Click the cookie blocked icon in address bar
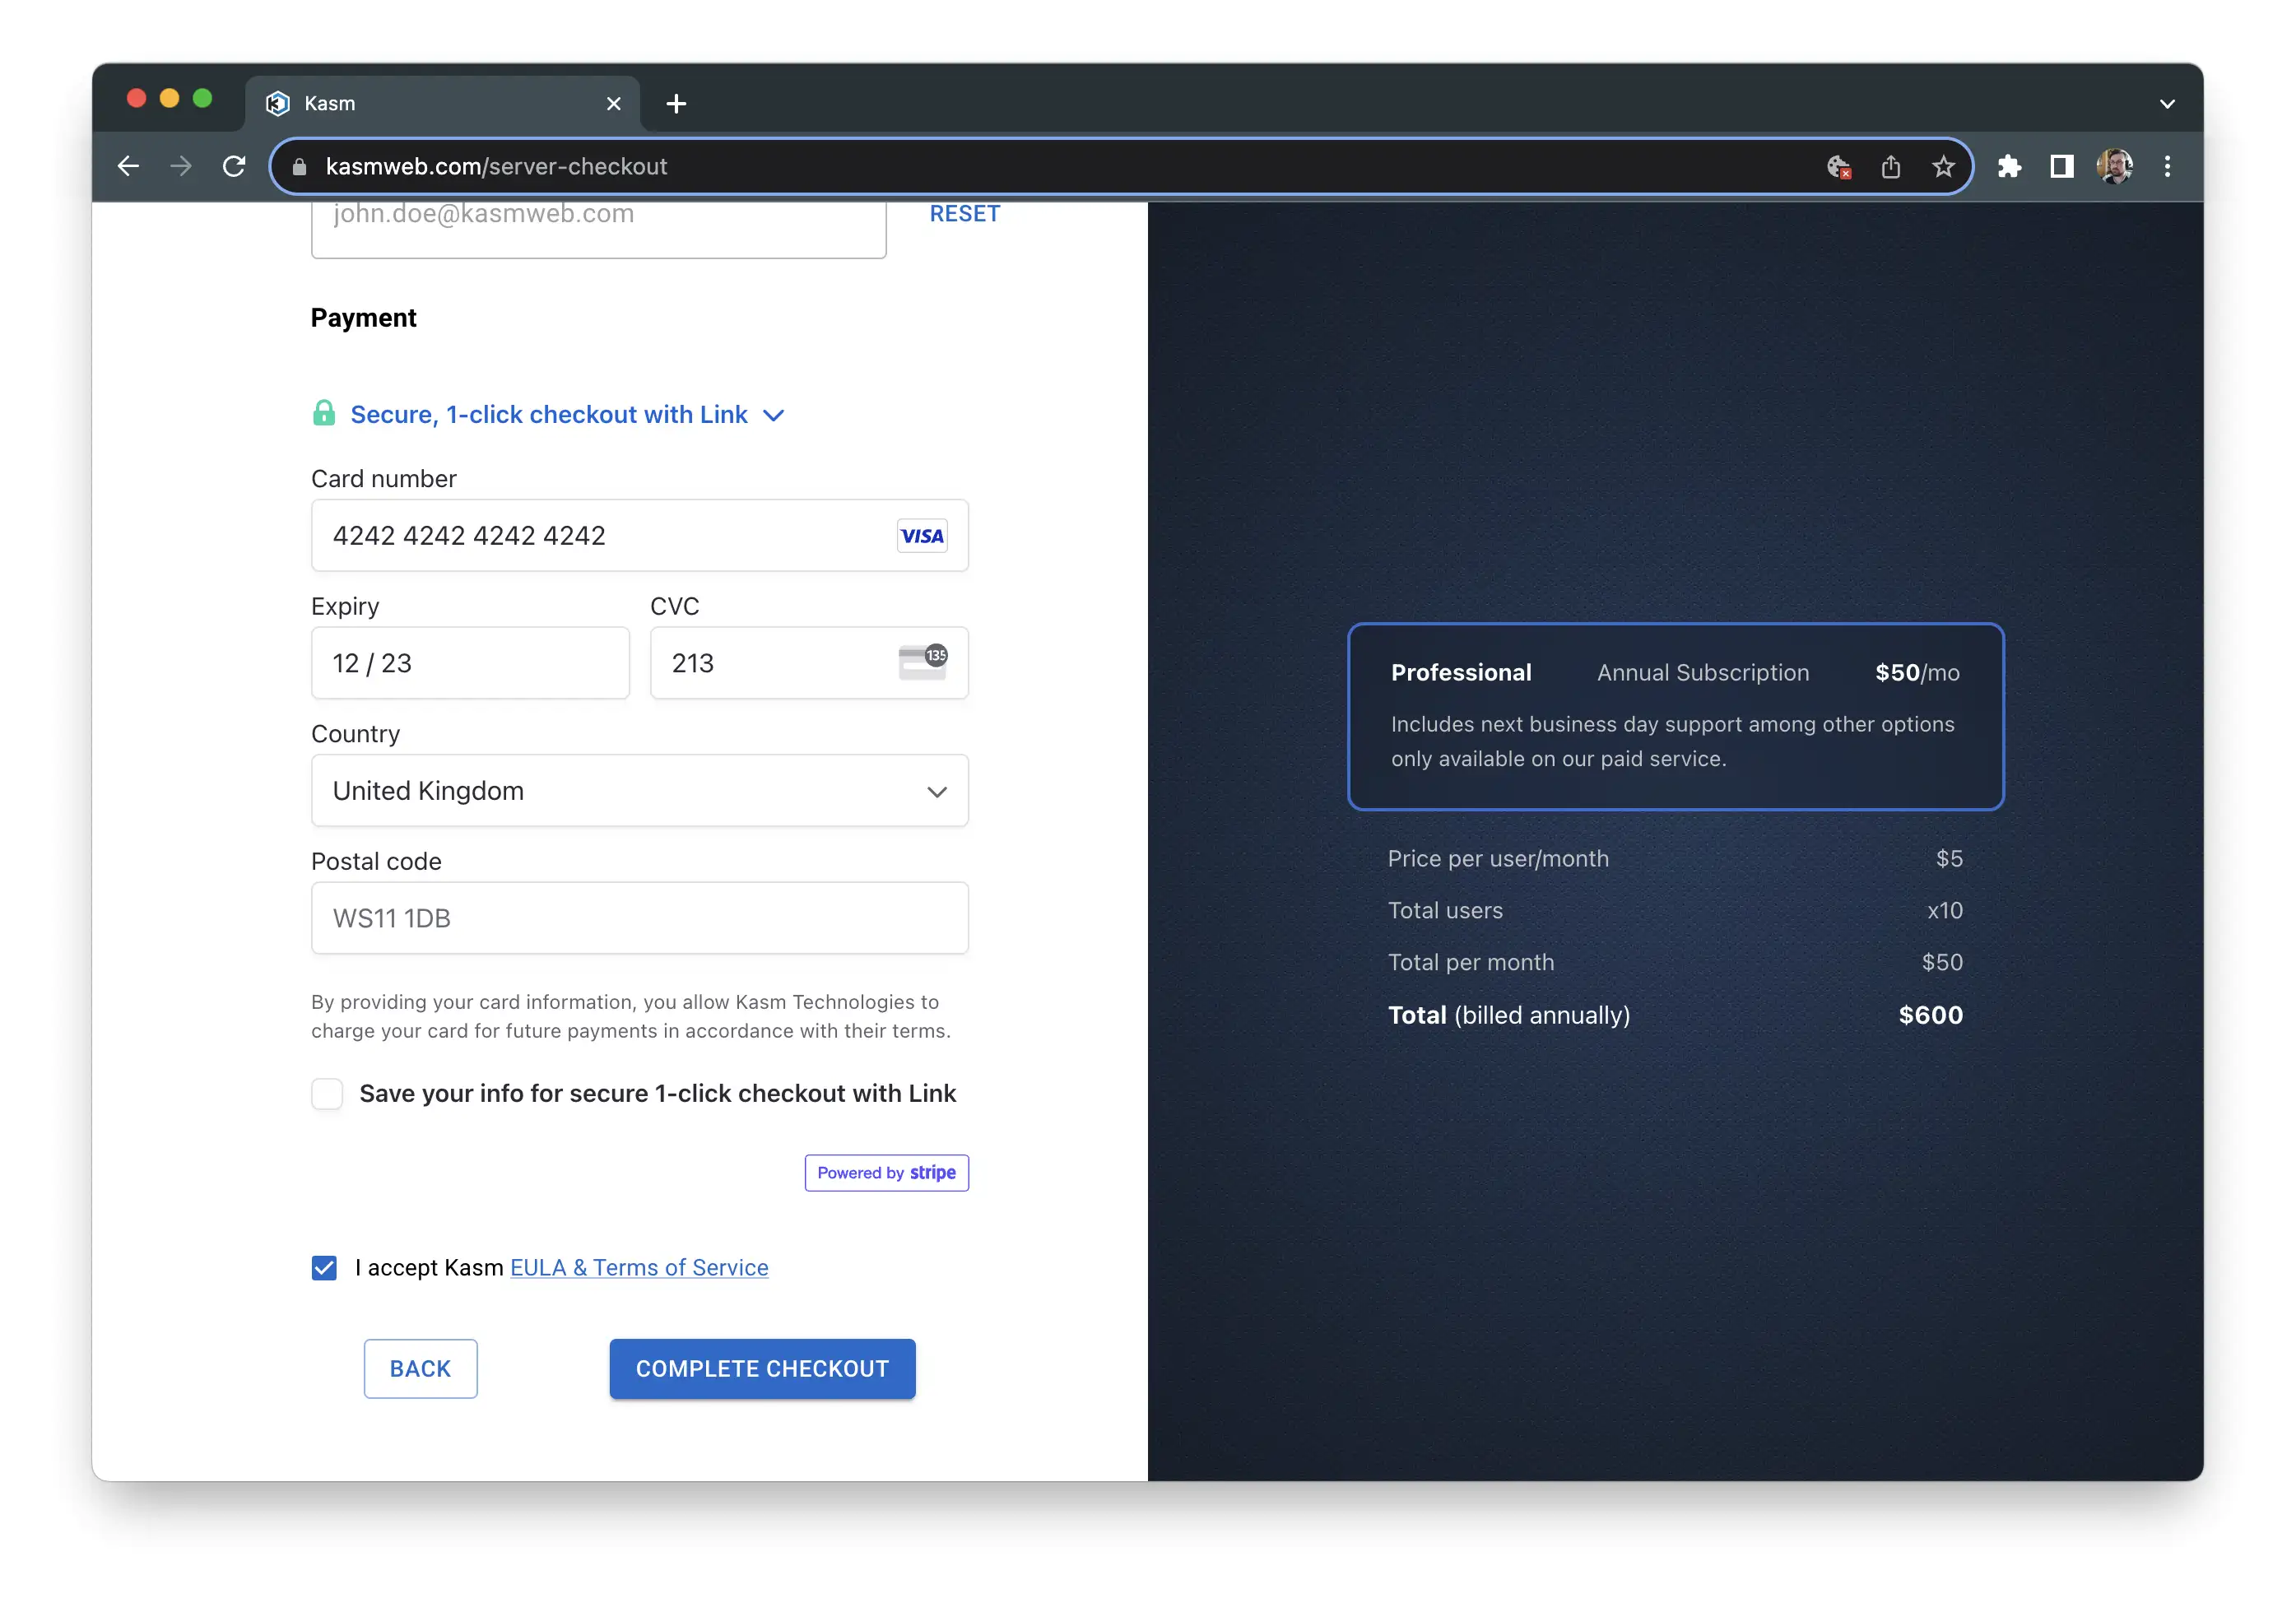Image resolution: width=2296 pixels, height=1603 pixels. 1838,166
